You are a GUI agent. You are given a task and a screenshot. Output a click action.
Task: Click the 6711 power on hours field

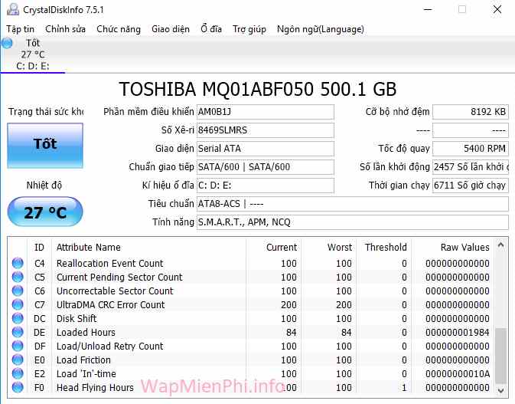pos(471,186)
